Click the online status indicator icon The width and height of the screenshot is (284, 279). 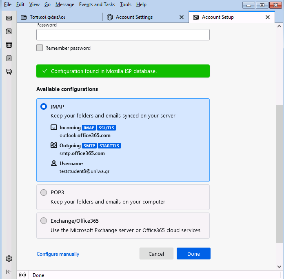pyautogui.click(x=22, y=275)
